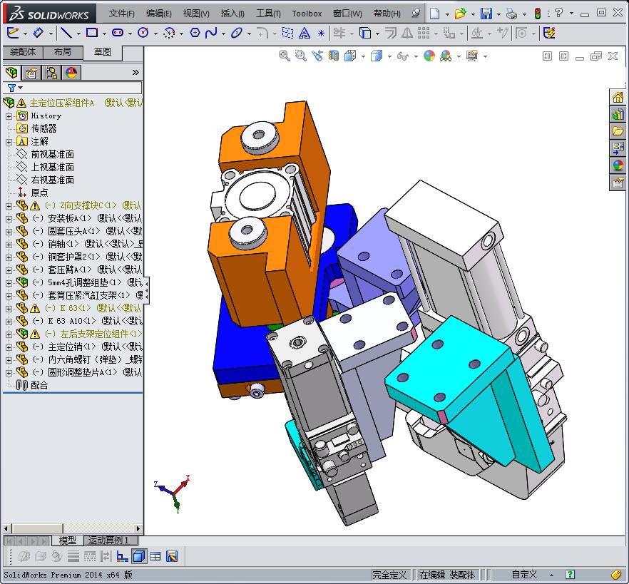Open the 工具(T) menu
The height and width of the screenshot is (584, 629).
coord(268,14)
